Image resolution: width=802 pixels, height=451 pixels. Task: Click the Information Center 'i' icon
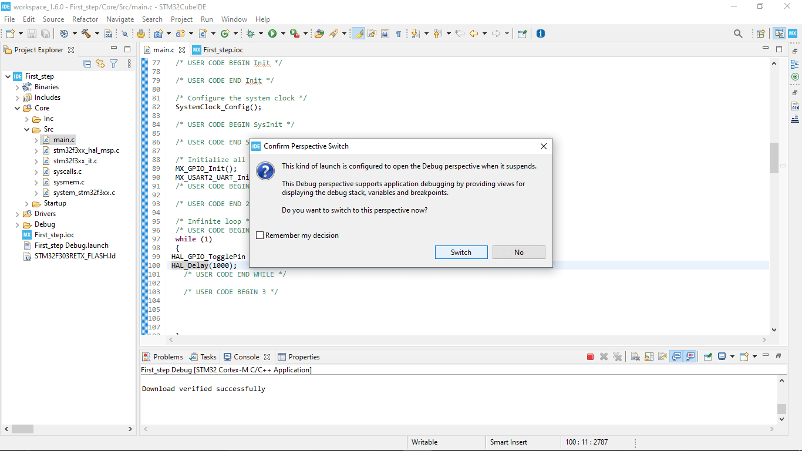tap(541, 33)
